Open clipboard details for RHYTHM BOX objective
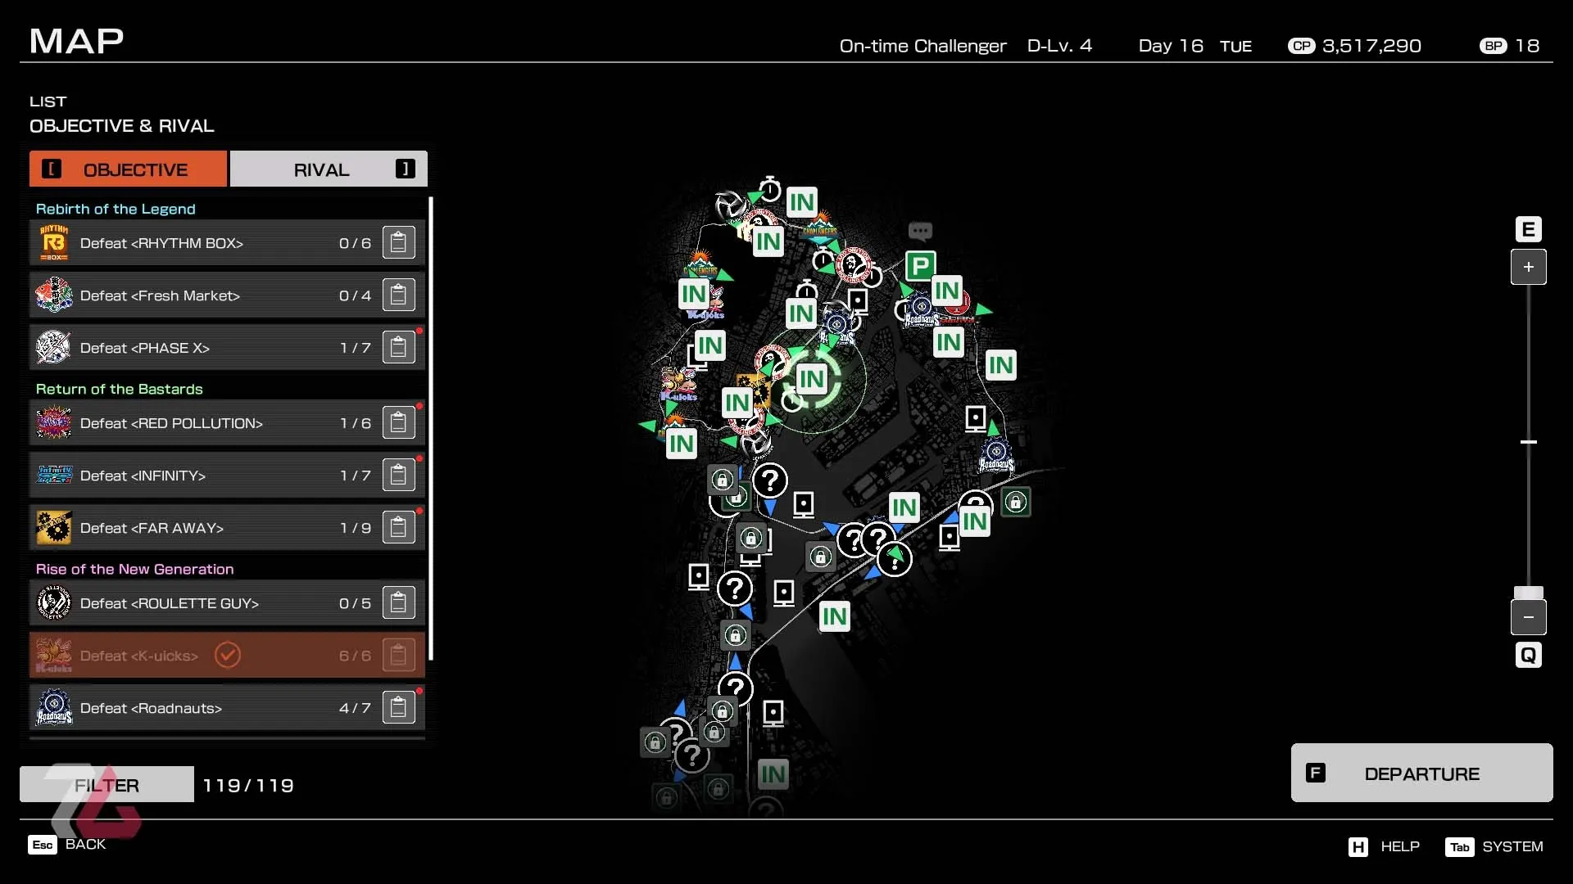The width and height of the screenshot is (1573, 884). click(x=398, y=243)
